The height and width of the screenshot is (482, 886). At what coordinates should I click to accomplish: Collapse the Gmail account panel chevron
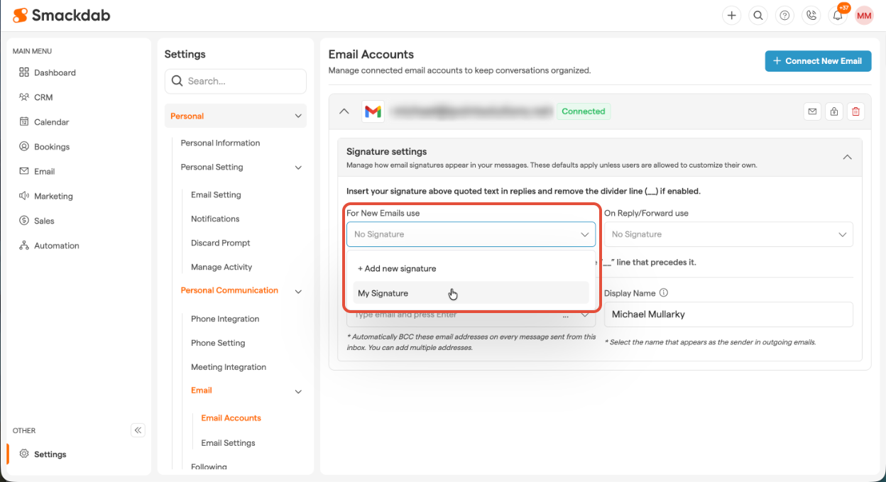[x=344, y=111]
